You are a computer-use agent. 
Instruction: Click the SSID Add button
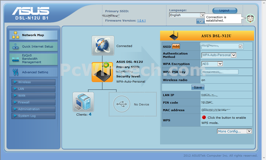(x=176, y=46)
